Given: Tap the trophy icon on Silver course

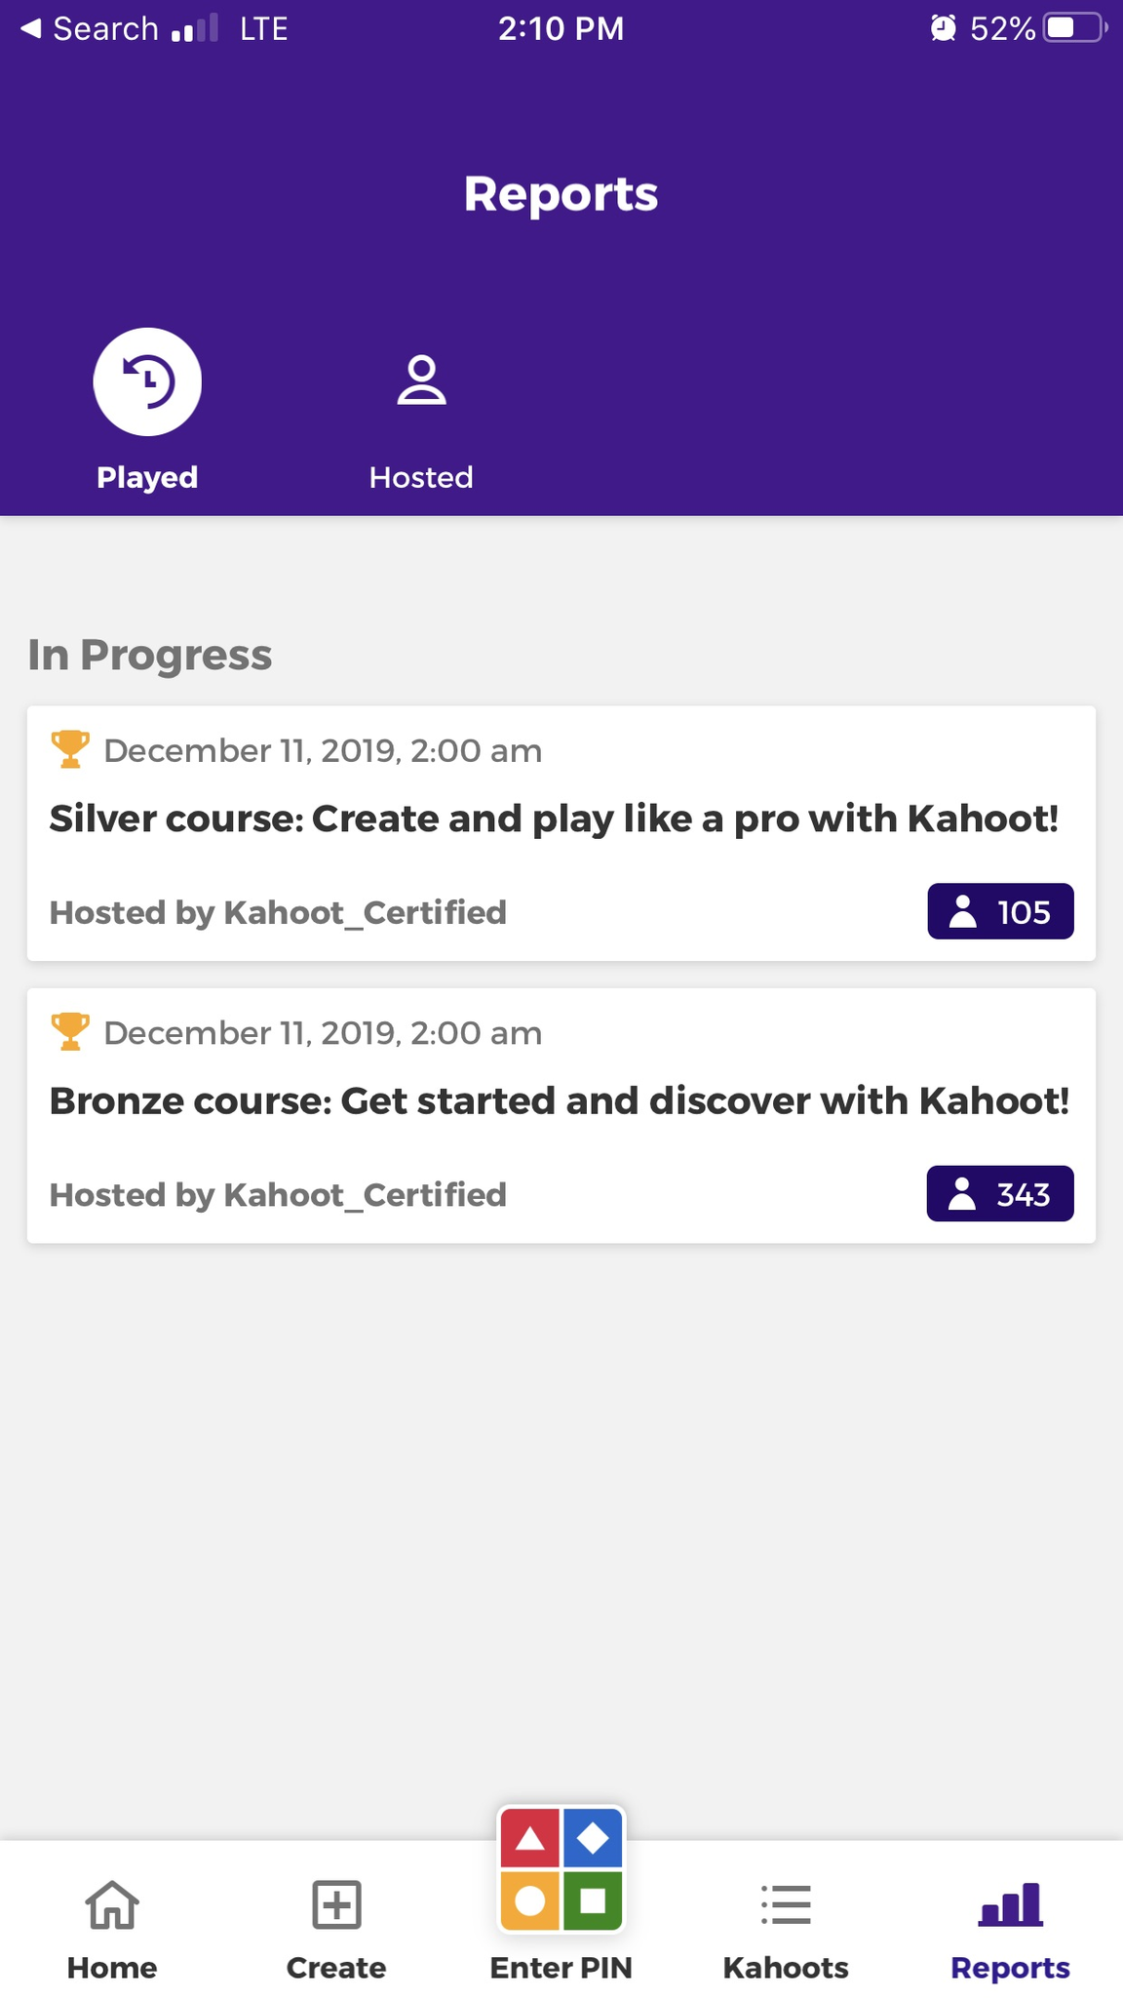Looking at the screenshot, I should (x=70, y=749).
